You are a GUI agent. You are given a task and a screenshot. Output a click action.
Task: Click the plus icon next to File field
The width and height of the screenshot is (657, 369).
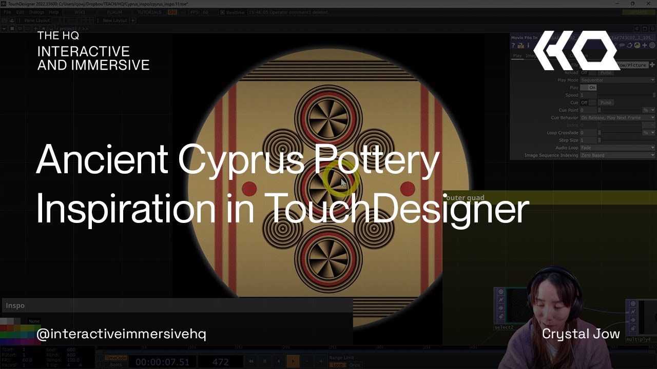(652, 65)
